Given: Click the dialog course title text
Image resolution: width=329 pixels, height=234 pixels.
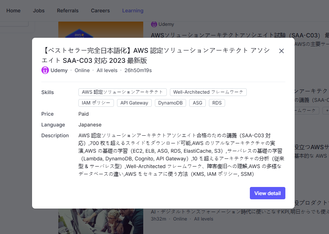Looking at the screenshot, I should click(x=156, y=56).
